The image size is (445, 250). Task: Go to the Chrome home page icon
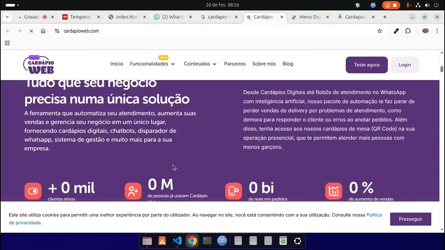43,31
